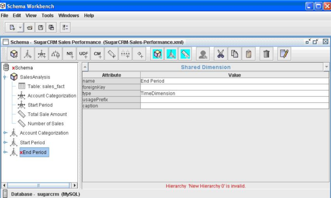
Task: Click the Cut scissors icon
Action: [x=220, y=54]
